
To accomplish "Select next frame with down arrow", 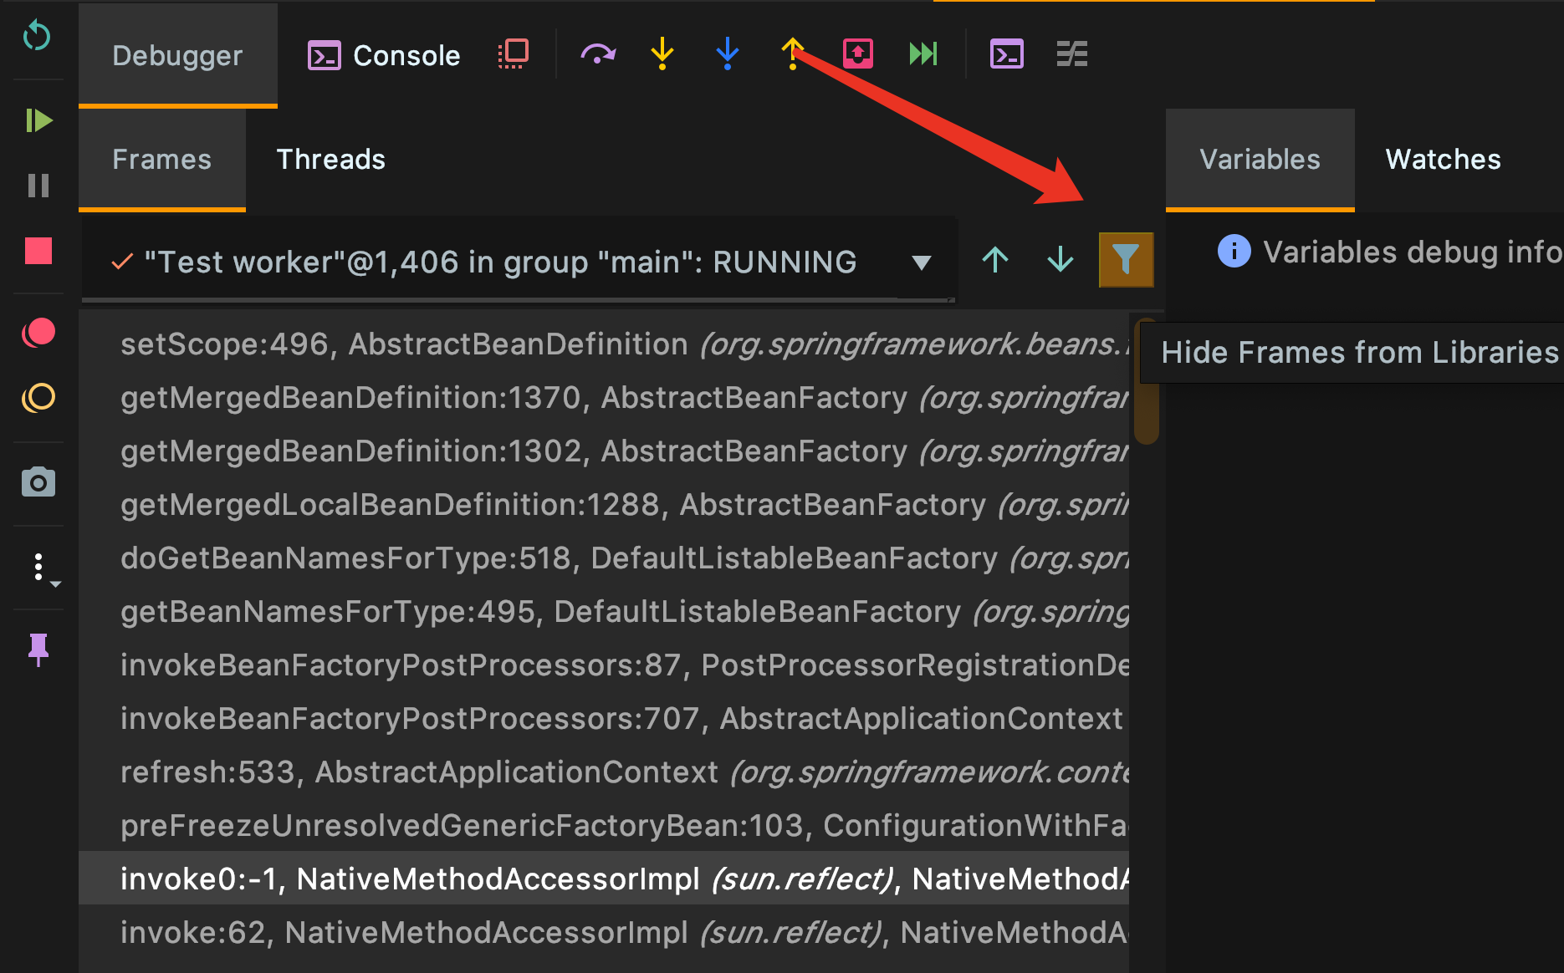I will coord(1061,260).
